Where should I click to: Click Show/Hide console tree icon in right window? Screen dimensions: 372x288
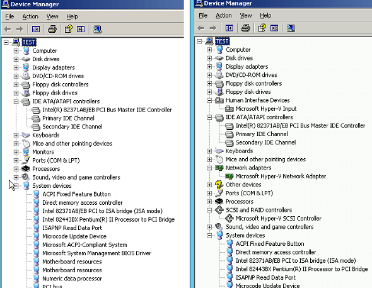click(x=229, y=28)
